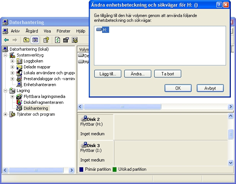Click disk pane scroll up arrow
Image resolution: width=236 pixels, height=184 pixels.
[230, 116]
